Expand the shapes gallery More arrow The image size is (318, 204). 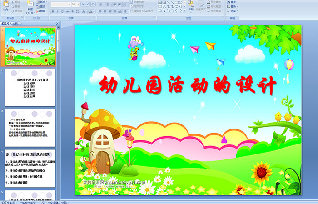[x=184, y=10]
